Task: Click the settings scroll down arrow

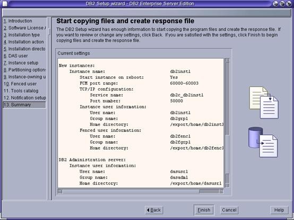Action: tap(227, 185)
